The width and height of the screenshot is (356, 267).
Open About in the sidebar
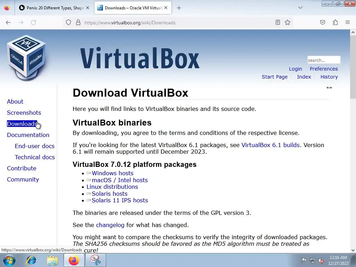(x=15, y=102)
